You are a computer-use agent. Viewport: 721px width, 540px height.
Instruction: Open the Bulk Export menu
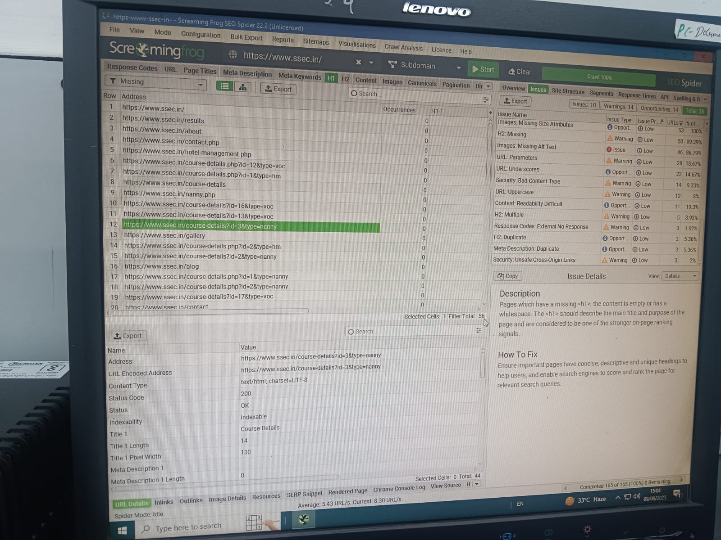246,37
